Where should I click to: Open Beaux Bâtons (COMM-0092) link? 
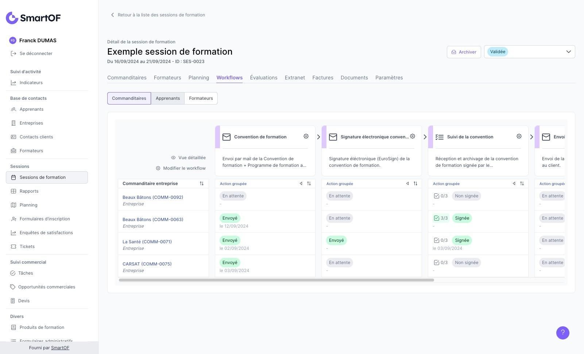click(153, 197)
